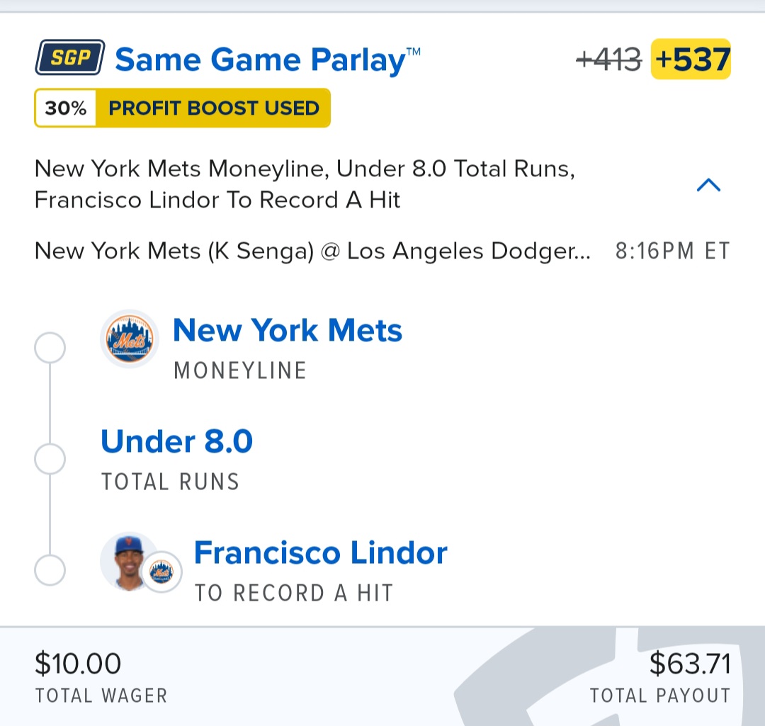
Task: Open the Francisco Lindor leg name
Action: point(321,552)
